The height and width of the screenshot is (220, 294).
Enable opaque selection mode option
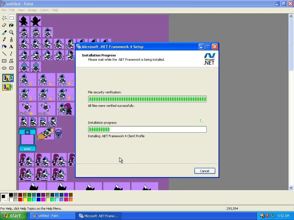click(x=8, y=78)
